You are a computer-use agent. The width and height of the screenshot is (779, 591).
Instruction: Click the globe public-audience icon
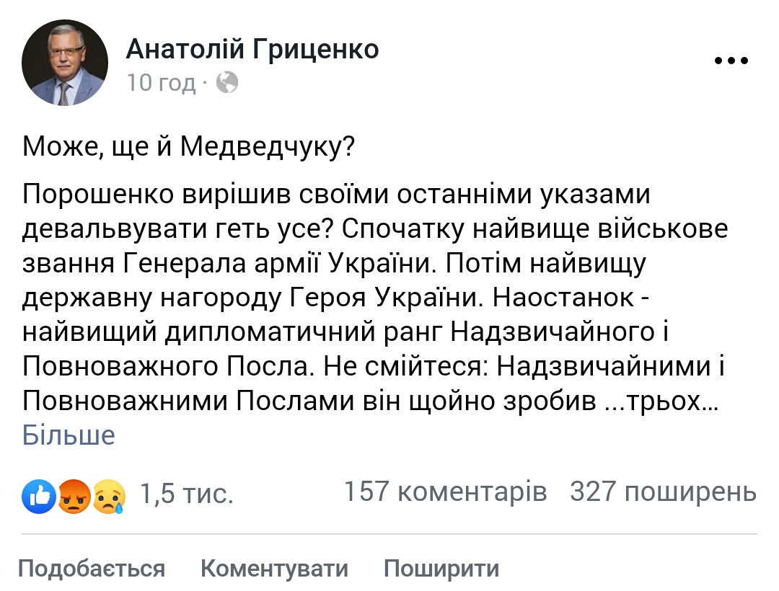(x=227, y=82)
